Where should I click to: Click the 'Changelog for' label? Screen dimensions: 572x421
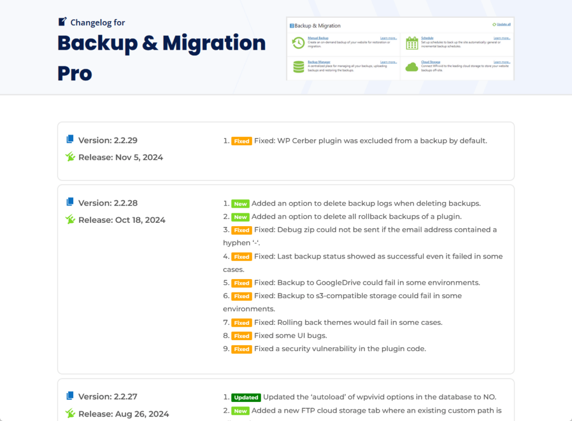click(97, 22)
